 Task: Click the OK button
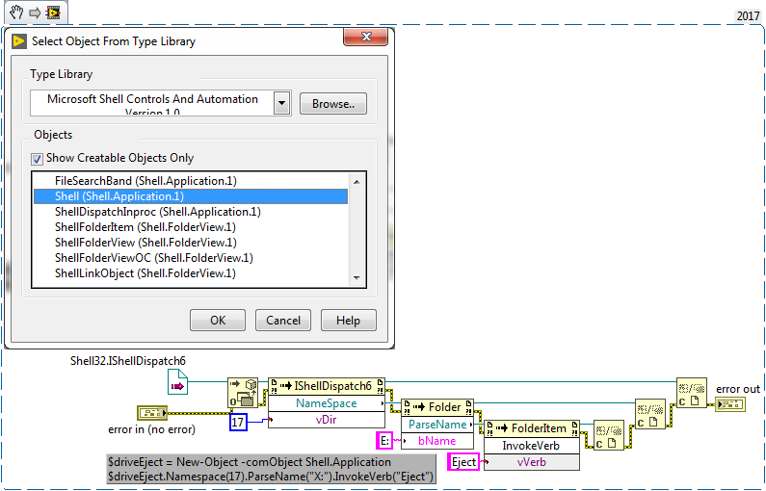218,321
